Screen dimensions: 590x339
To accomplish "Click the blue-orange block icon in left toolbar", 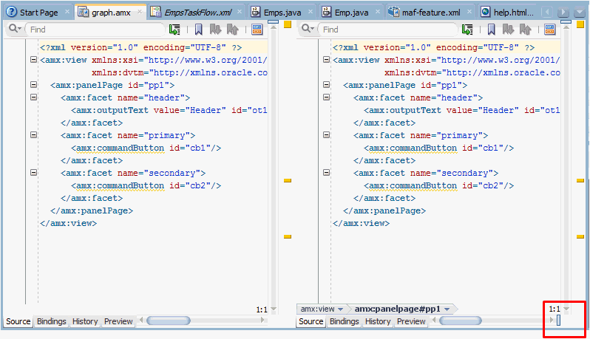I will [x=257, y=30].
